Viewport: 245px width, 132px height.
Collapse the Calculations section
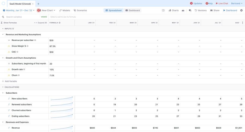pyautogui.click(x=3, y=87)
